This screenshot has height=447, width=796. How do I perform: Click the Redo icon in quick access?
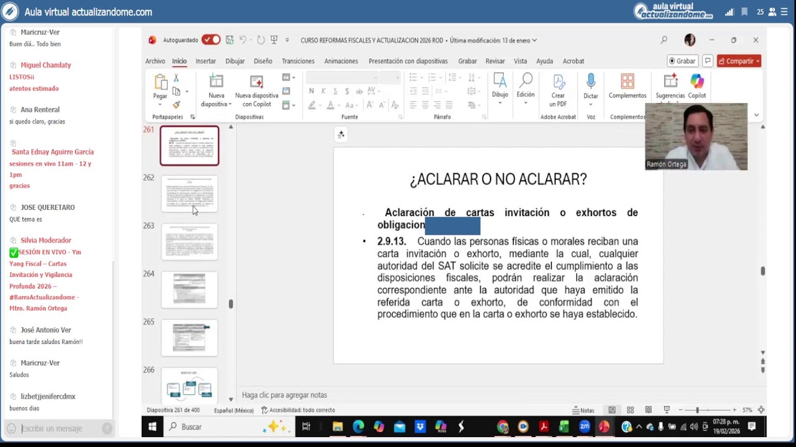point(261,40)
